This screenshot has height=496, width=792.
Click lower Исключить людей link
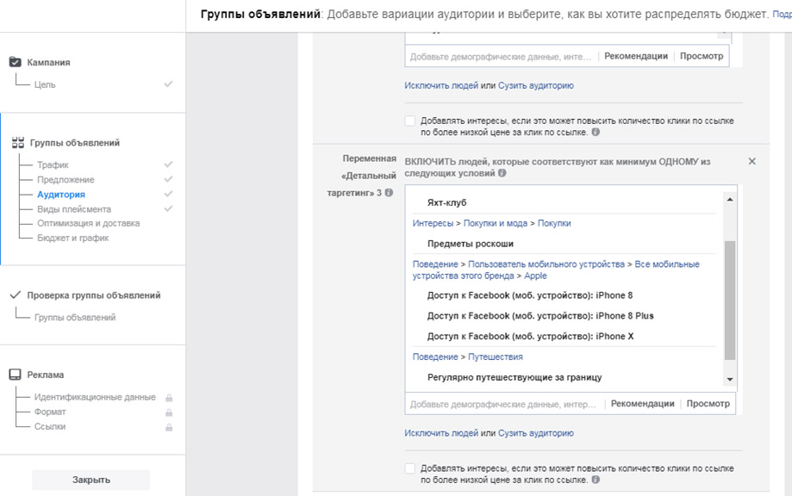tap(441, 433)
